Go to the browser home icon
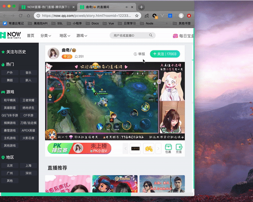 28,16
